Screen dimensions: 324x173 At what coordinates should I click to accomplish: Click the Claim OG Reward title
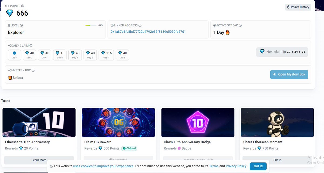click(x=98, y=142)
